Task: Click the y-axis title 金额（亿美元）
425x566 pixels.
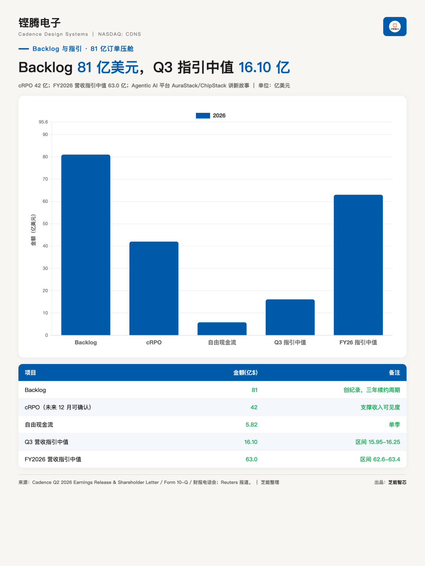Action: 33,230
